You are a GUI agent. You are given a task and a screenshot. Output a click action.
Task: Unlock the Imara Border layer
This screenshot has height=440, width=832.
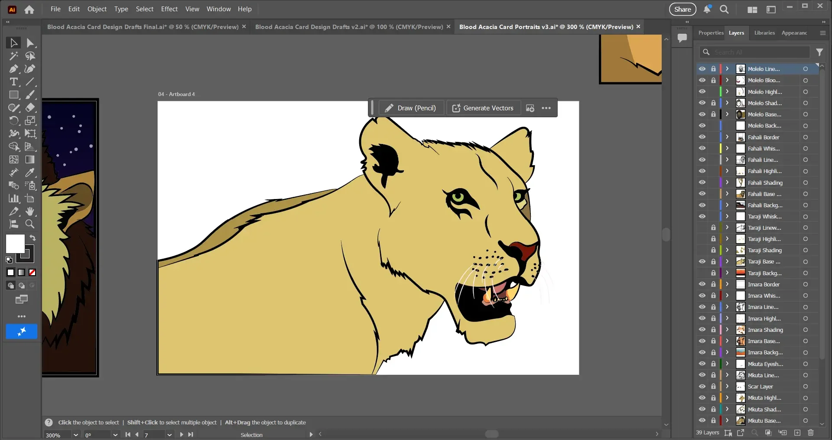[x=713, y=284]
